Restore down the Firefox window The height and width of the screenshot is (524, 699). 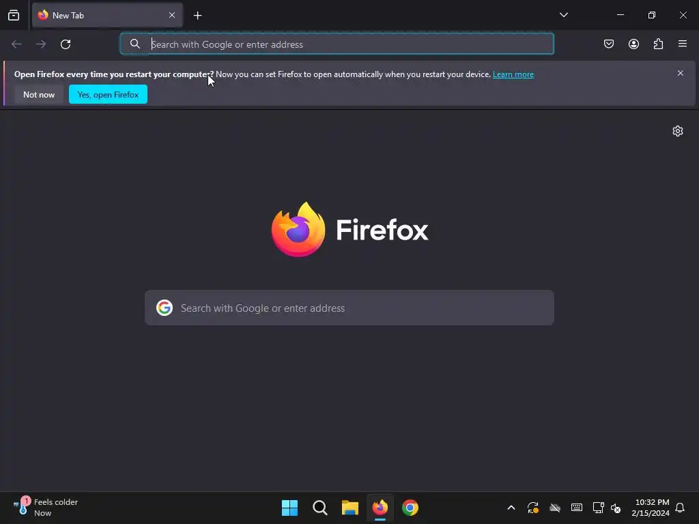(x=652, y=15)
